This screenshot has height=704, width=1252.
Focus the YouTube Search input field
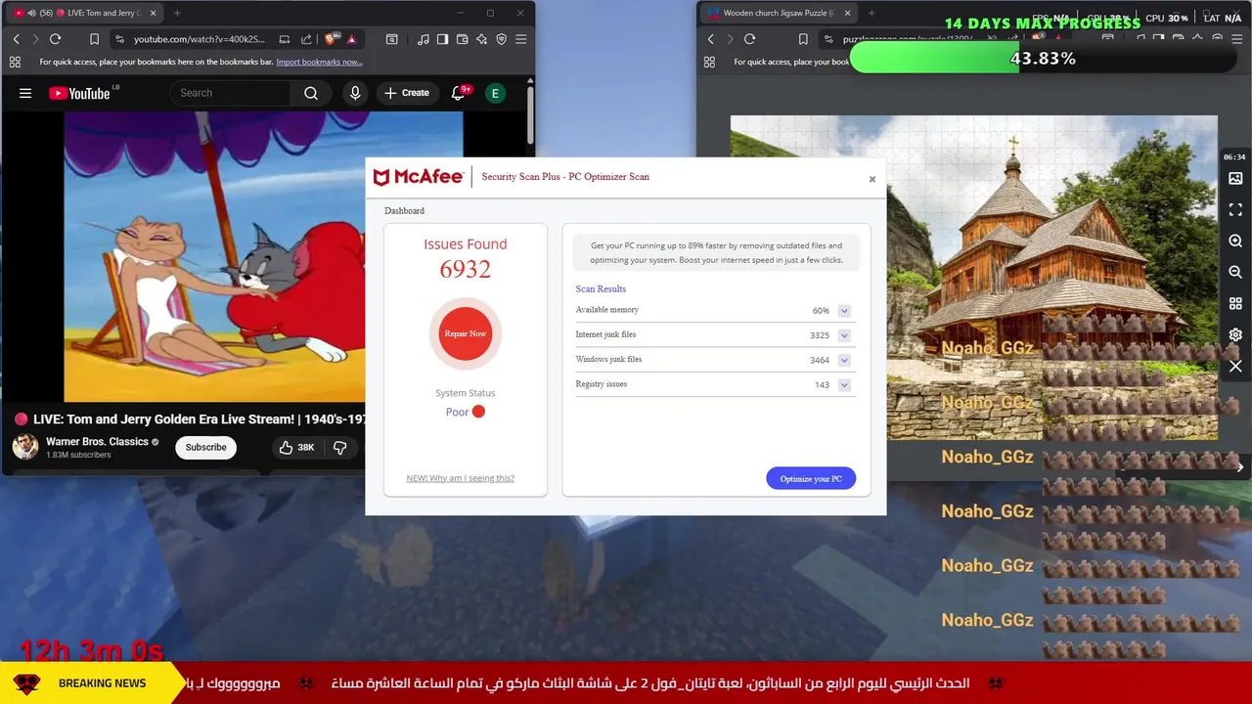[231, 93]
